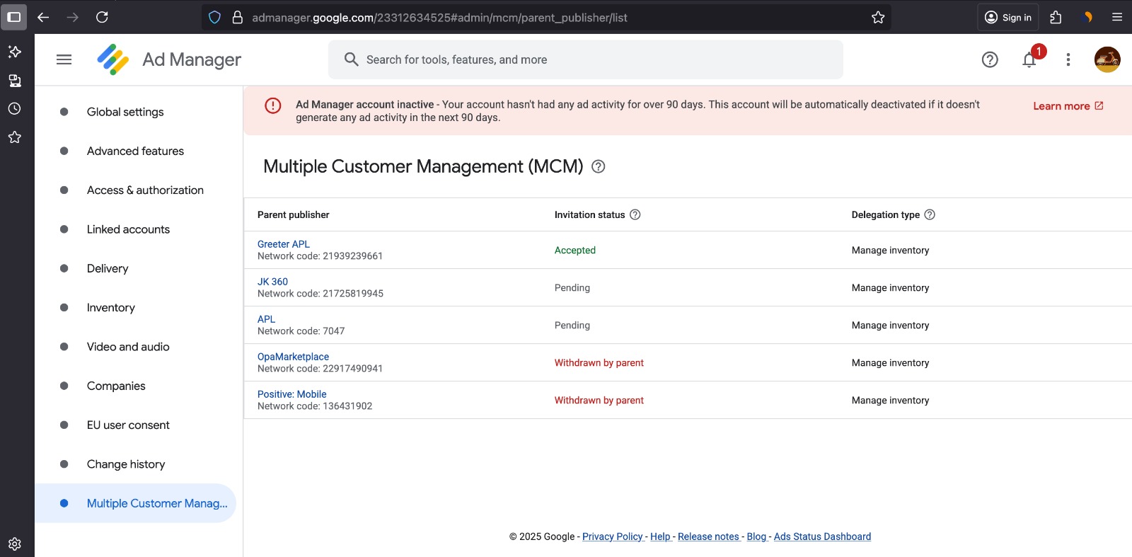Expand the Global settings sidebar item
The width and height of the screenshot is (1132, 557).
pyautogui.click(x=125, y=112)
